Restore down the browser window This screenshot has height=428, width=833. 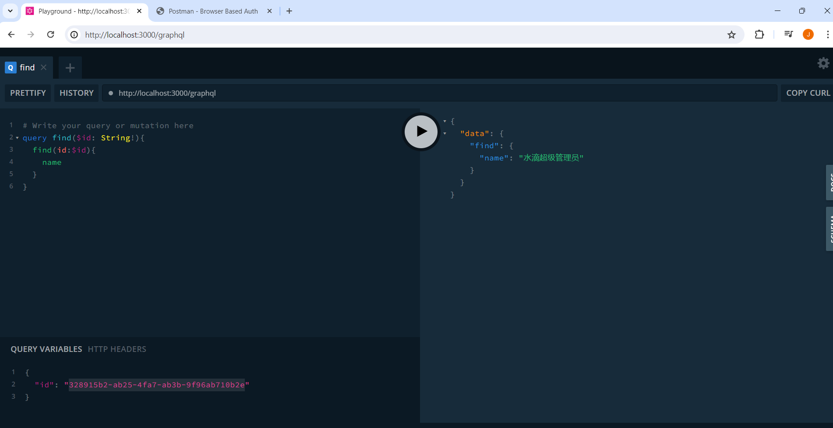802,11
